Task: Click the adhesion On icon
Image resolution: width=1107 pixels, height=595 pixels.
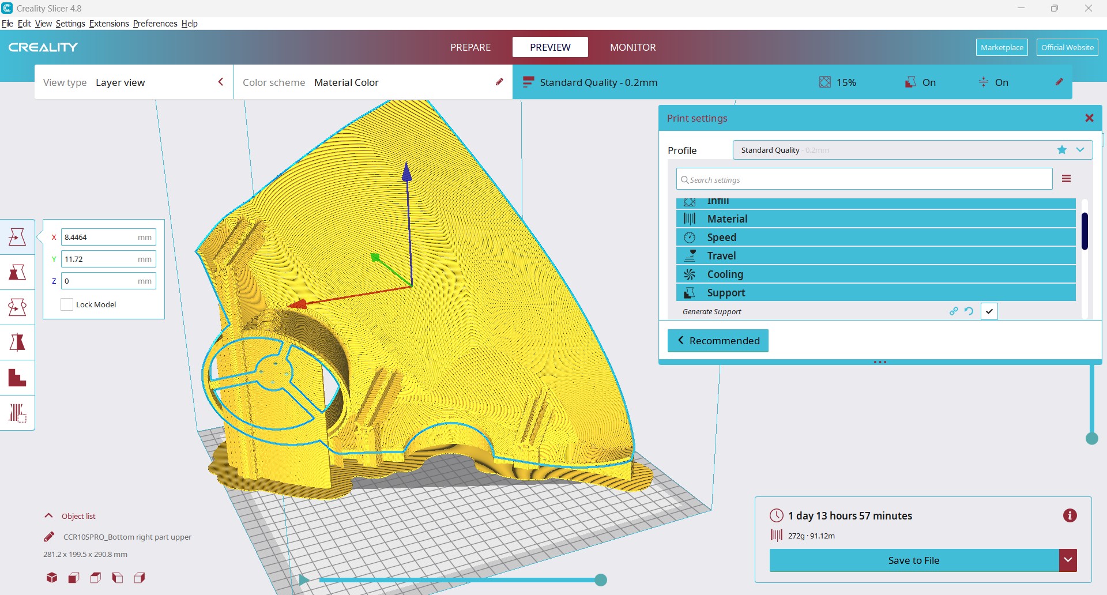Action: [x=984, y=82]
